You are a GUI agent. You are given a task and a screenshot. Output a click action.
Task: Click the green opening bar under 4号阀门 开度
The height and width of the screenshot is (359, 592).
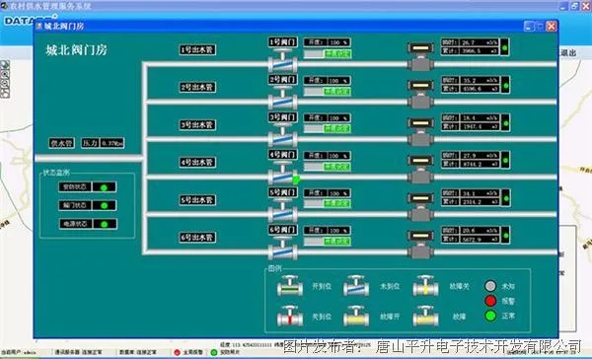(x=337, y=167)
